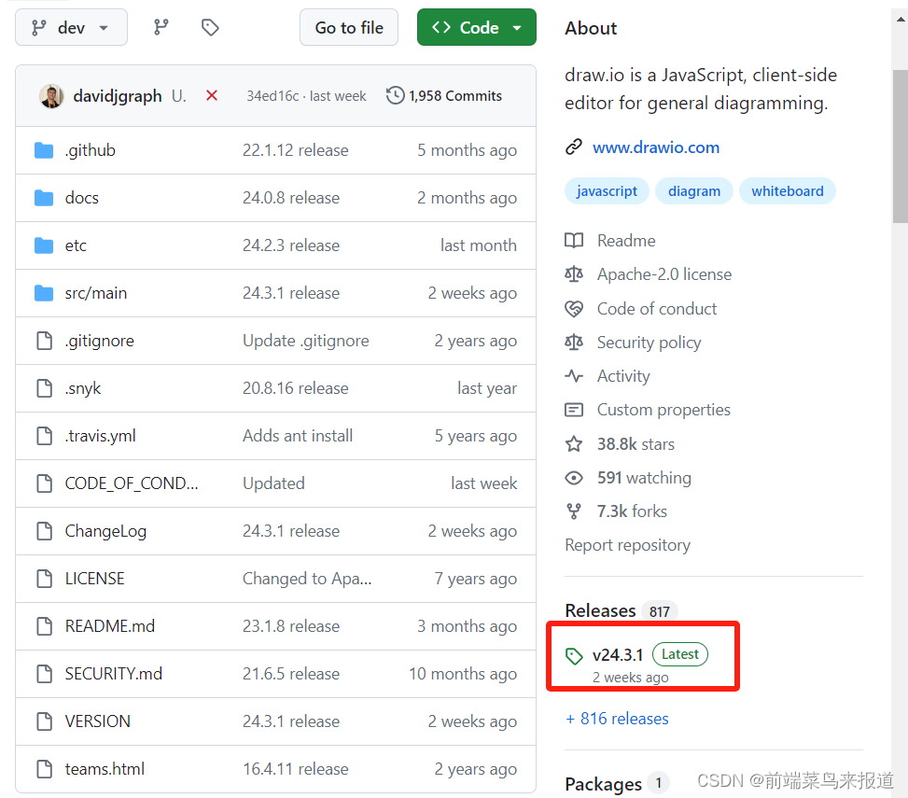This screenshot has width=908, height=798.
Task: Click the README.md file icon
Action: (x=45, y=626)
